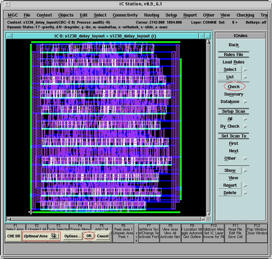Open the Checking menu
Viewport: 272px width, 259px height.
tap(245, 15)
